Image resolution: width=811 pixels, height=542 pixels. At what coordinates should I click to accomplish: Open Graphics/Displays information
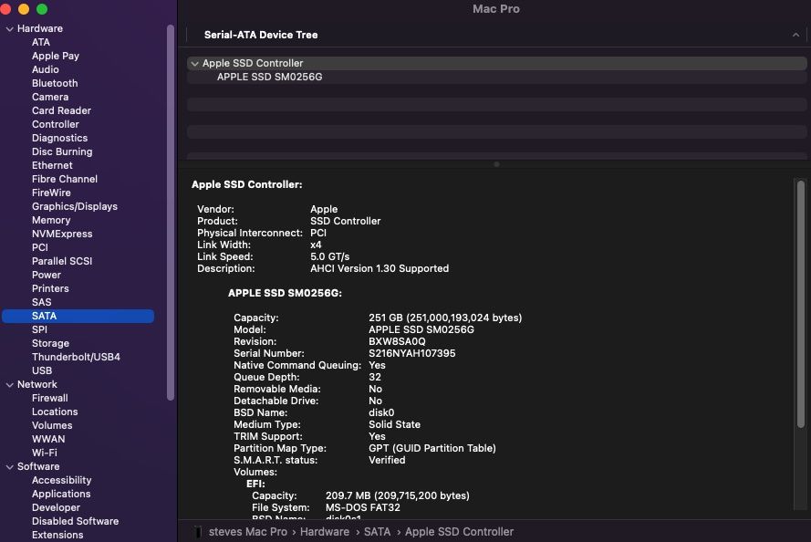click(75, 206)
